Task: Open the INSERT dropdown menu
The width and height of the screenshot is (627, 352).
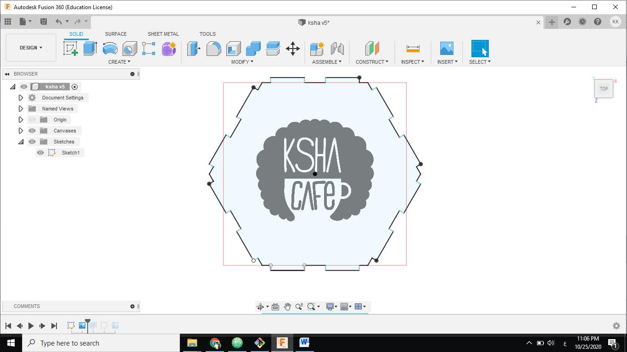Action: (x=448, y=62)
